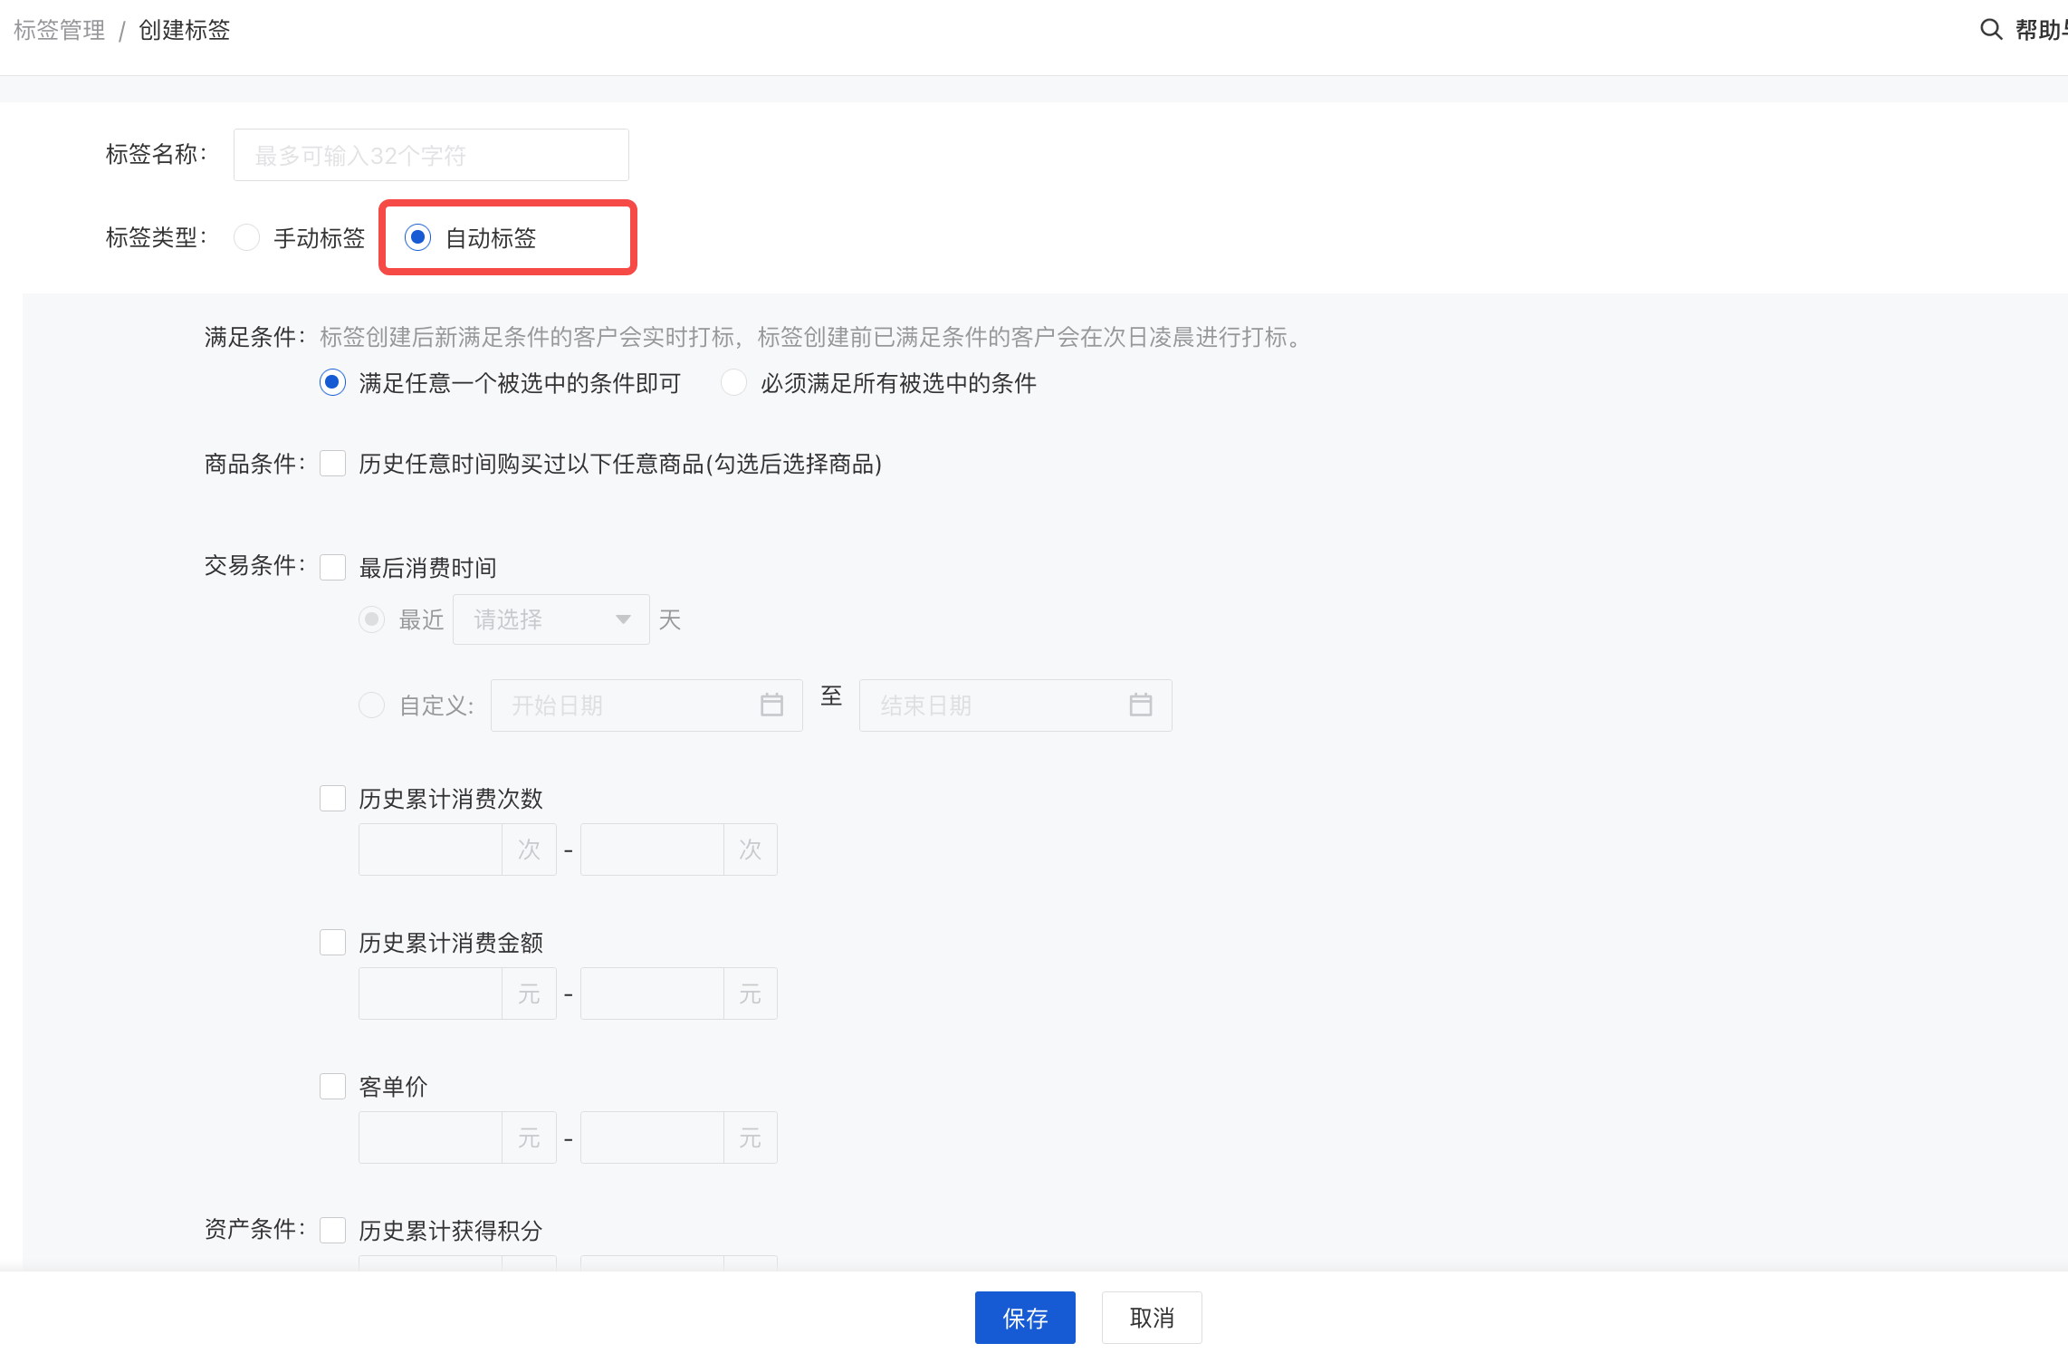Go to 标签管理 breadcrumb
This screenshot has width=2068, height=1353.
point(59,30)
